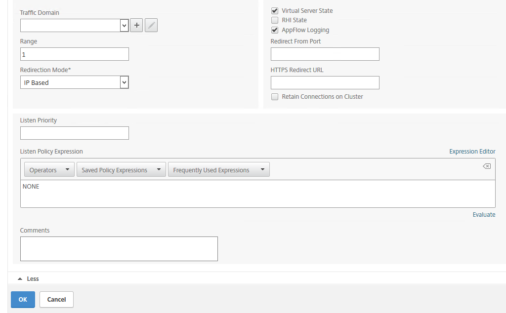Click the add Traffic Domain plus icon
Screen dimensions: 506x313
pyautogui.click(x=136, y=25)
